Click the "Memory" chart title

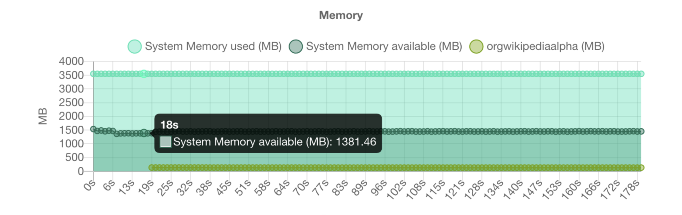click(x=341, y=15)
